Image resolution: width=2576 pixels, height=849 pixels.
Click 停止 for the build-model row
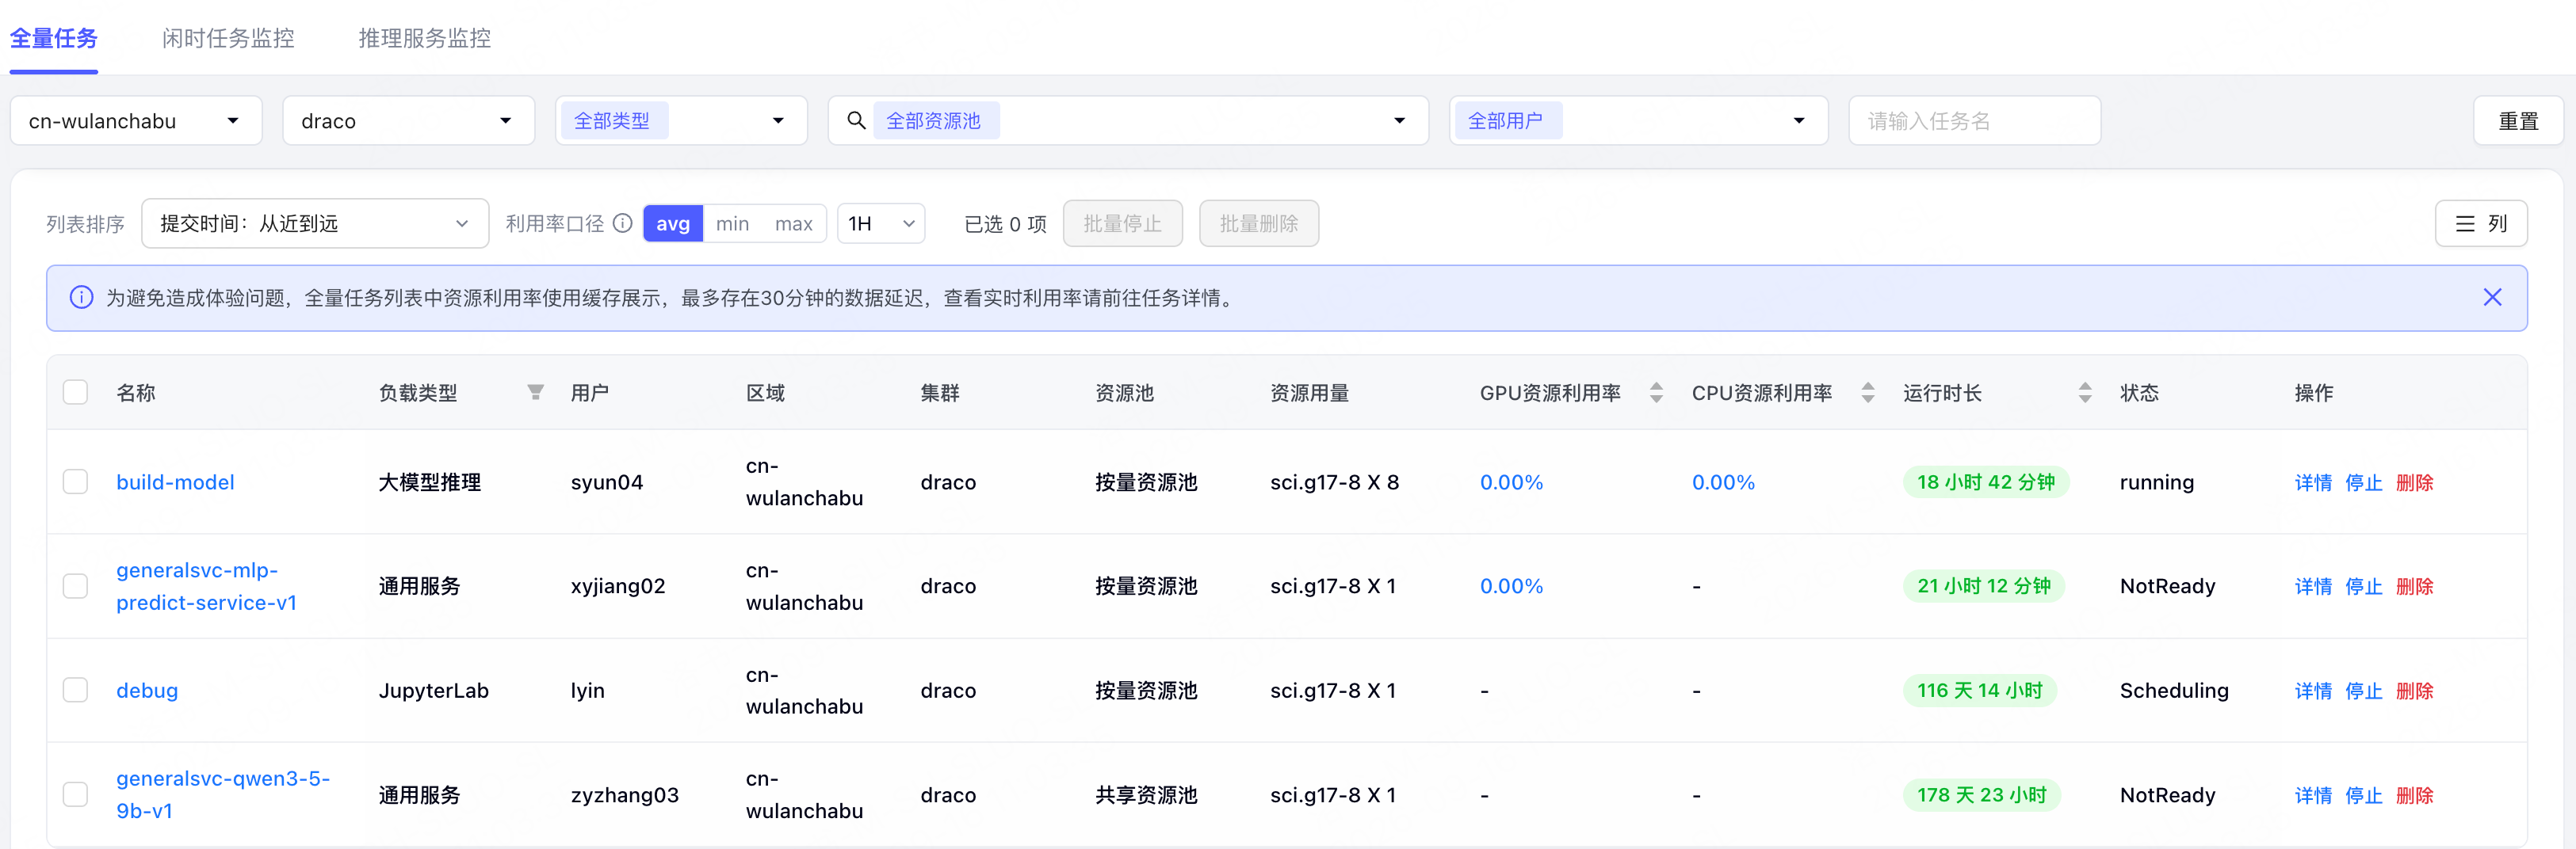point(2364,482)
